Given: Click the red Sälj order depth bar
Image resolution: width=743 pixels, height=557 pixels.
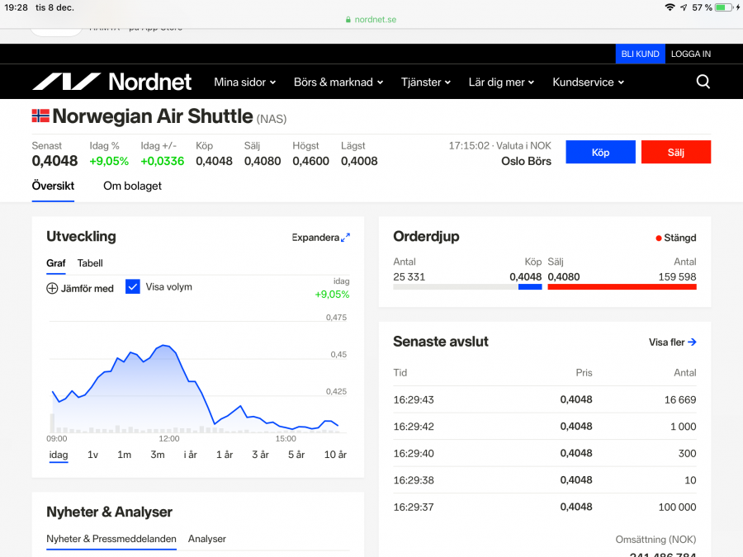Looking at the screenshot, I should (622, 287).
